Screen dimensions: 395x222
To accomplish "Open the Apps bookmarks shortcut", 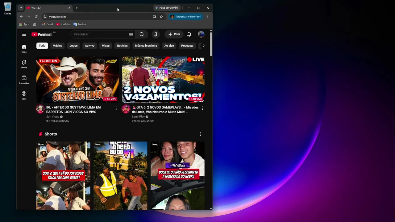I will pos(24,24).
